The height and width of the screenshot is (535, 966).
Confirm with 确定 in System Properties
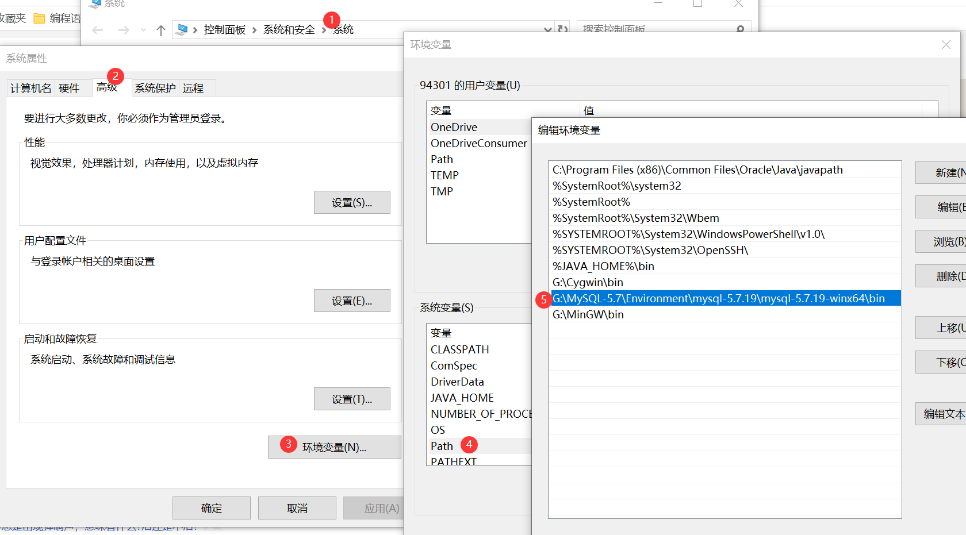212,508
